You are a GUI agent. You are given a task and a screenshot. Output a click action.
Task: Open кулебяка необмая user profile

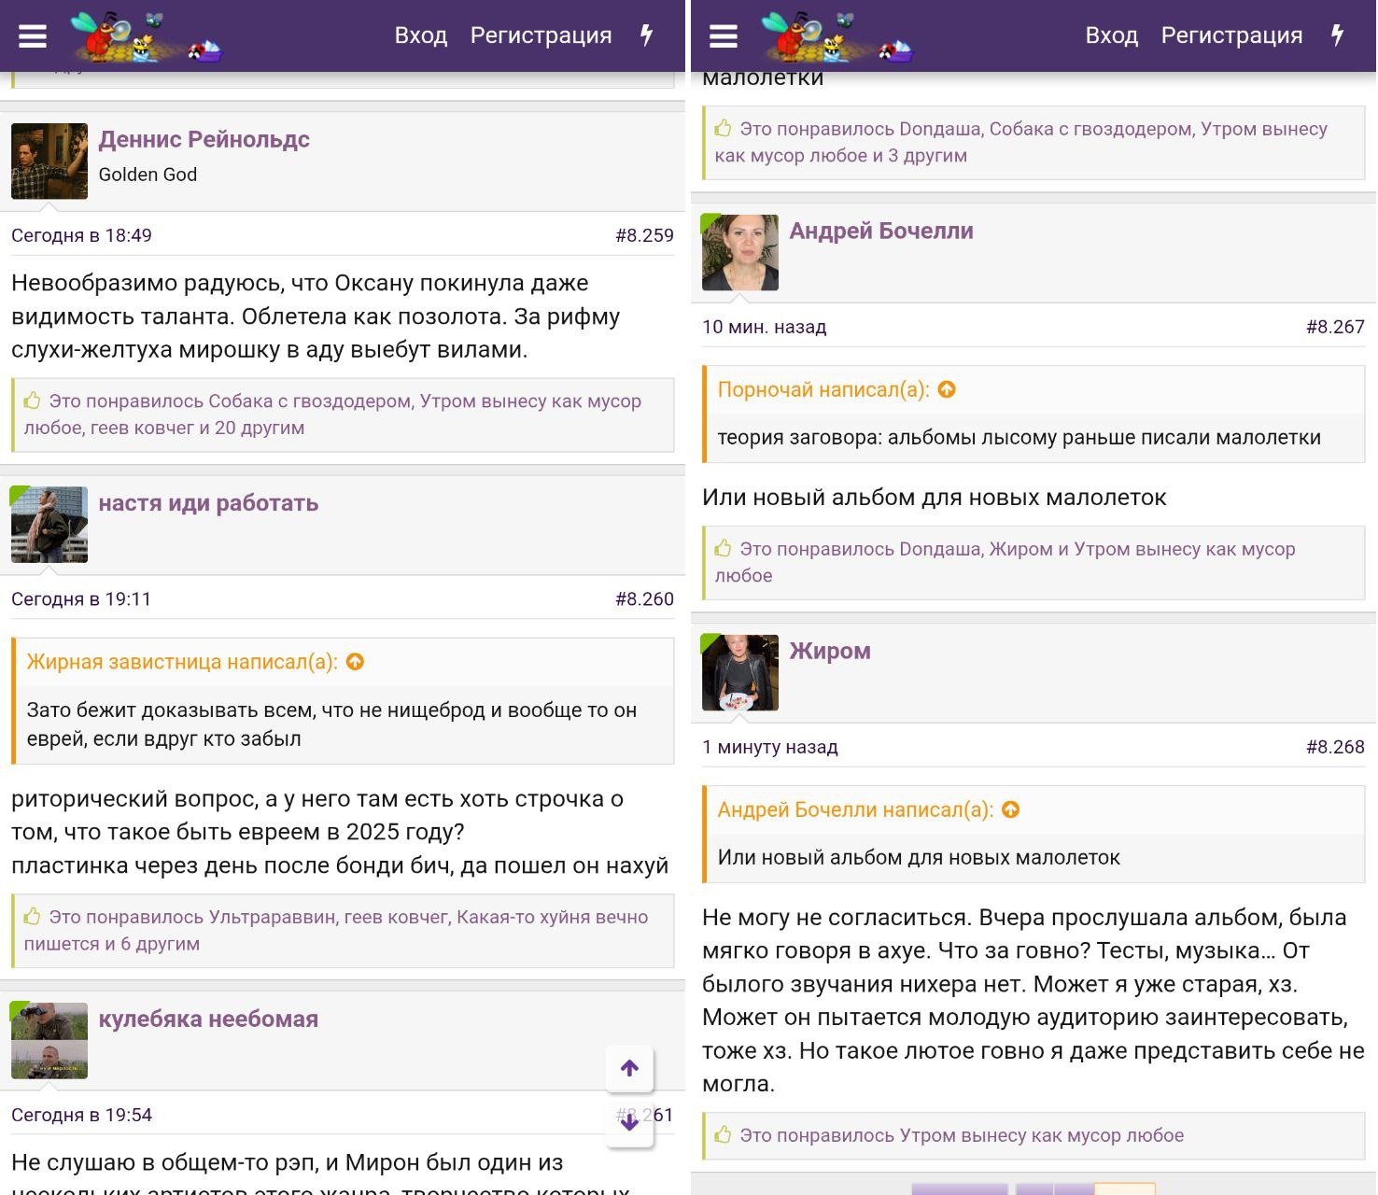[208, 1019]
